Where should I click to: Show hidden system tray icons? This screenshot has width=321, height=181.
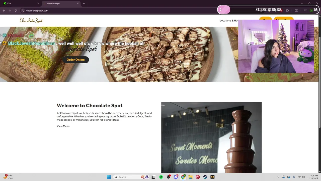tap(278, 177)
